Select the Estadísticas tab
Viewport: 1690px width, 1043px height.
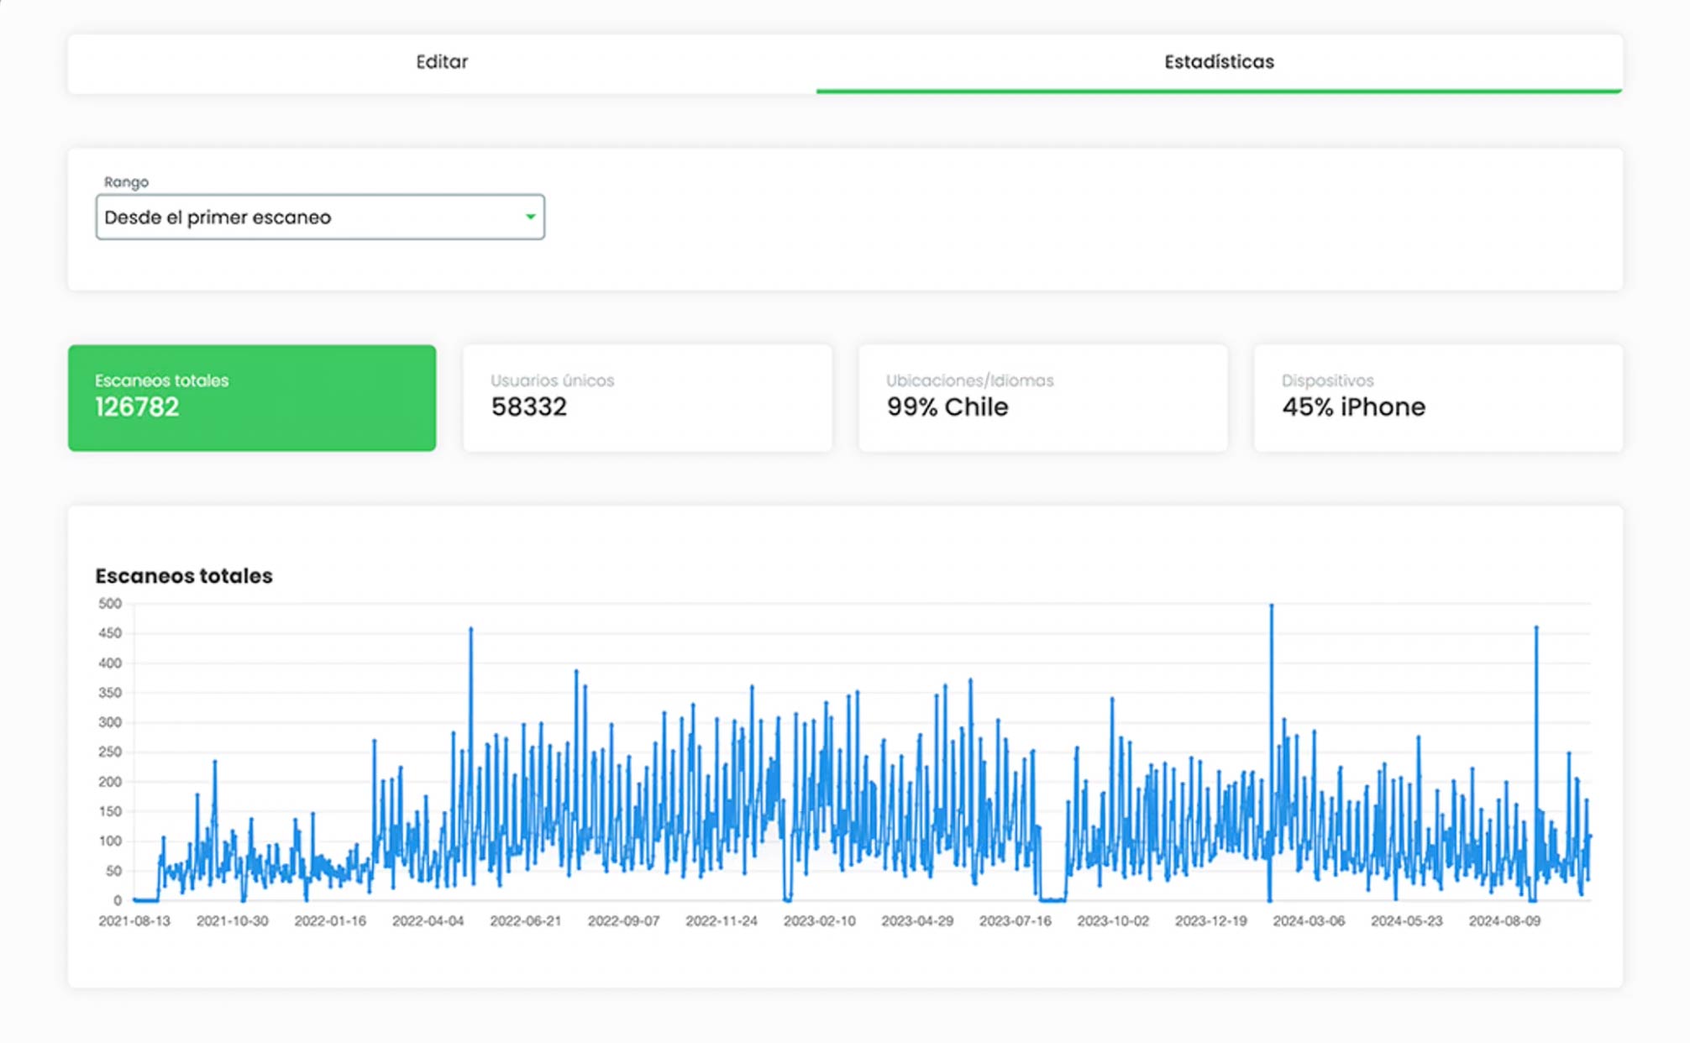[1218, 62]
